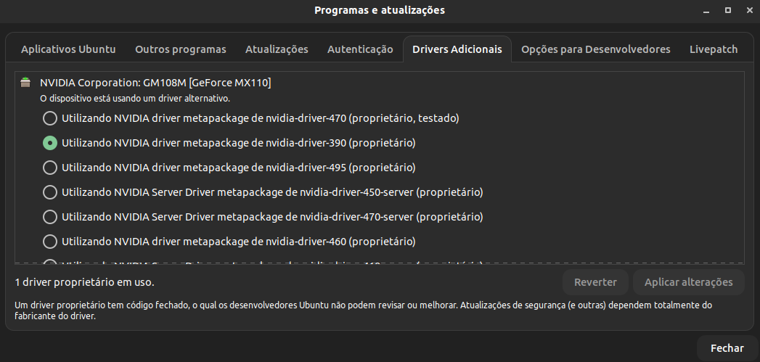Pick the nvidia-driver-450-server radio option

[x=49, y=192]
